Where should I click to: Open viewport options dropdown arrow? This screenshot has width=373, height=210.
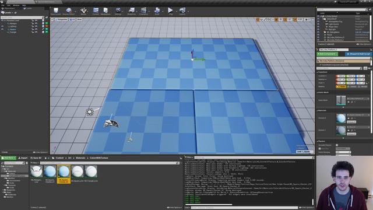coord(52,19)
